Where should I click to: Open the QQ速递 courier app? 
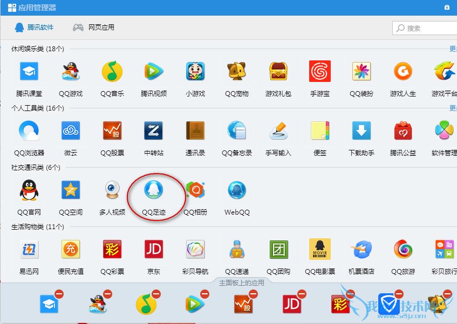click(x=237, y=250)
